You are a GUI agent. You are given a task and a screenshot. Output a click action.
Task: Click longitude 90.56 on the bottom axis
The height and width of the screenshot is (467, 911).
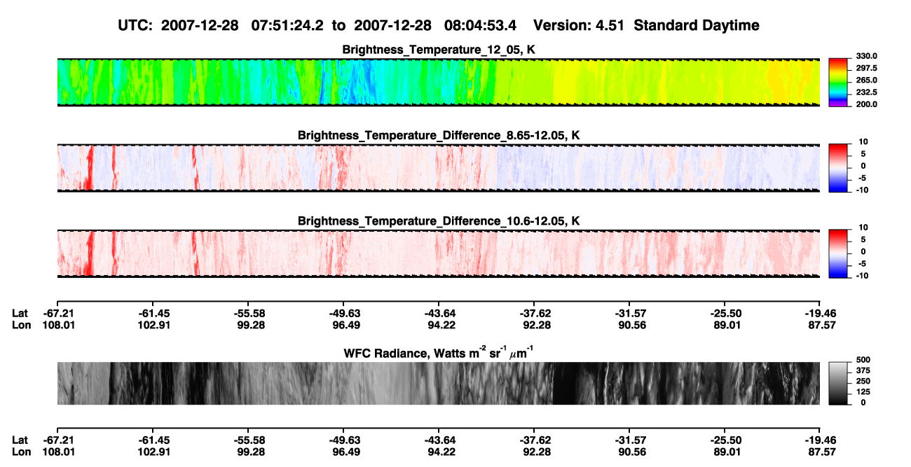[x=631, y=452]
